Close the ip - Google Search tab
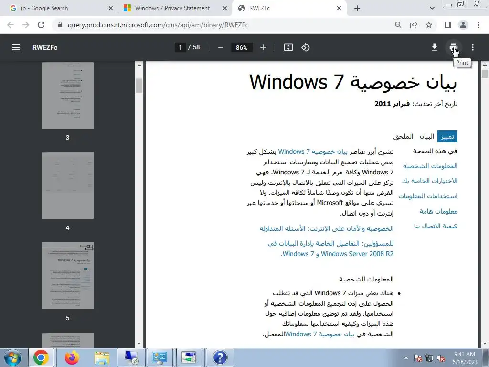Viewport: 489px width, 367px height. pyautogui.click(x=111, y=8)
